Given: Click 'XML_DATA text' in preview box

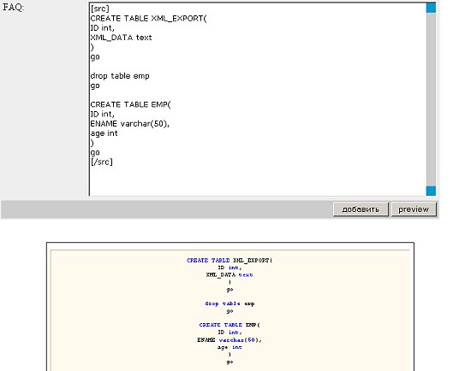Looking at the screenshot, I should [x=229, y=274].
